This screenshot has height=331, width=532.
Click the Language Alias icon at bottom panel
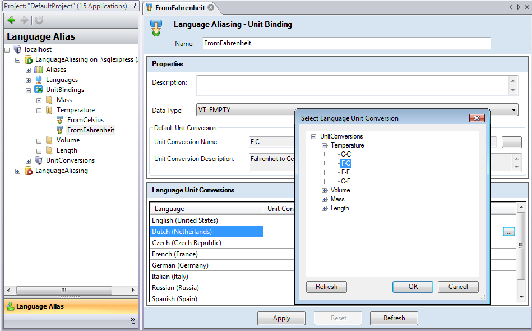pyautogui.click(x=10, y=307)
